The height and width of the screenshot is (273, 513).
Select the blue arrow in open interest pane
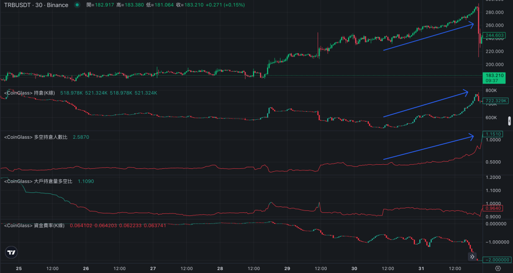point(425,104)
